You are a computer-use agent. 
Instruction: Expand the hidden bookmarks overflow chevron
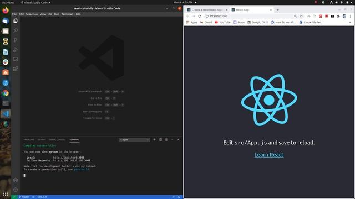pyautogui.click(x=350, y=22)
